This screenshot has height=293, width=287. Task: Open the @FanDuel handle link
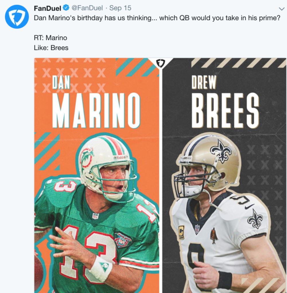coord(87,8)
